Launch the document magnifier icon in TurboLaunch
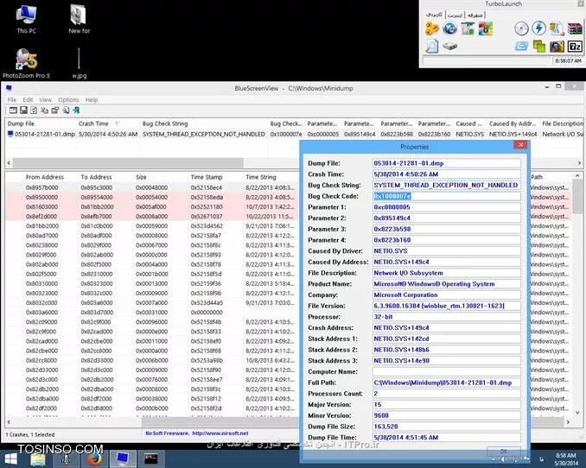 (x=432, y=47)
